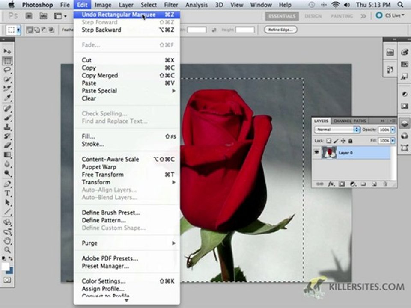Viewport: 411px width, 308px height.
Task: Select the Lasso tool
Action: point(7,70)
